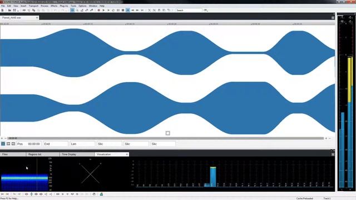Open the Plug-ins menu

click(64, 6)
